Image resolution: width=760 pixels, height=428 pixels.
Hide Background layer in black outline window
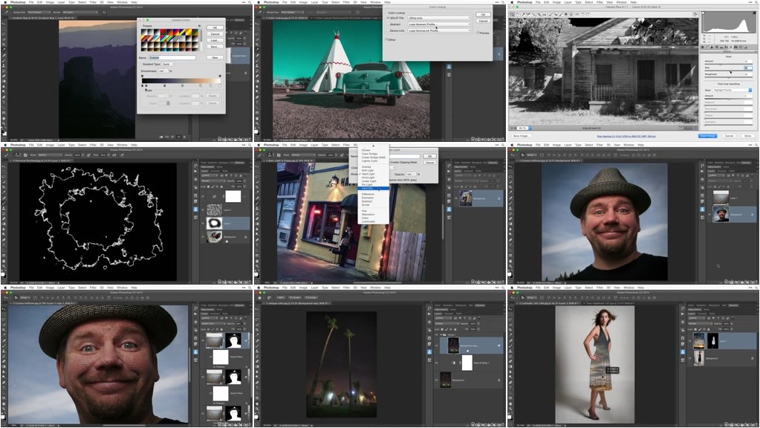tap(203, 236)
